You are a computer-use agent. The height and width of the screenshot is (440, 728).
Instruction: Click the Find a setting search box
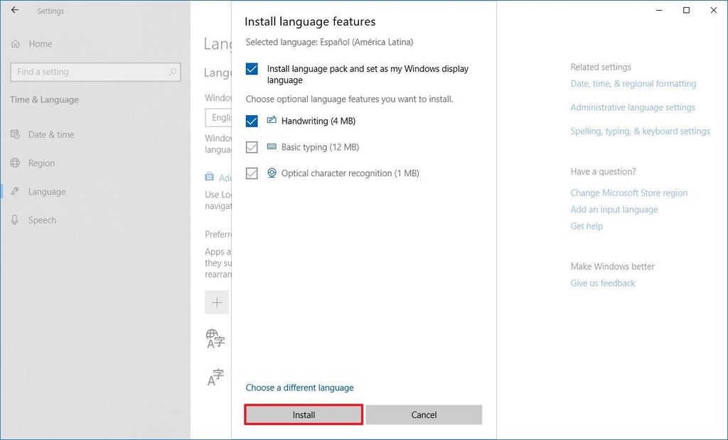(x=95, y=72)
